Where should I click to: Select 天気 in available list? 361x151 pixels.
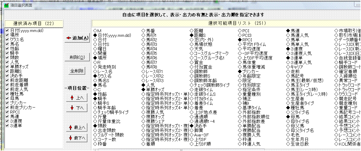[x=196, y=49]
